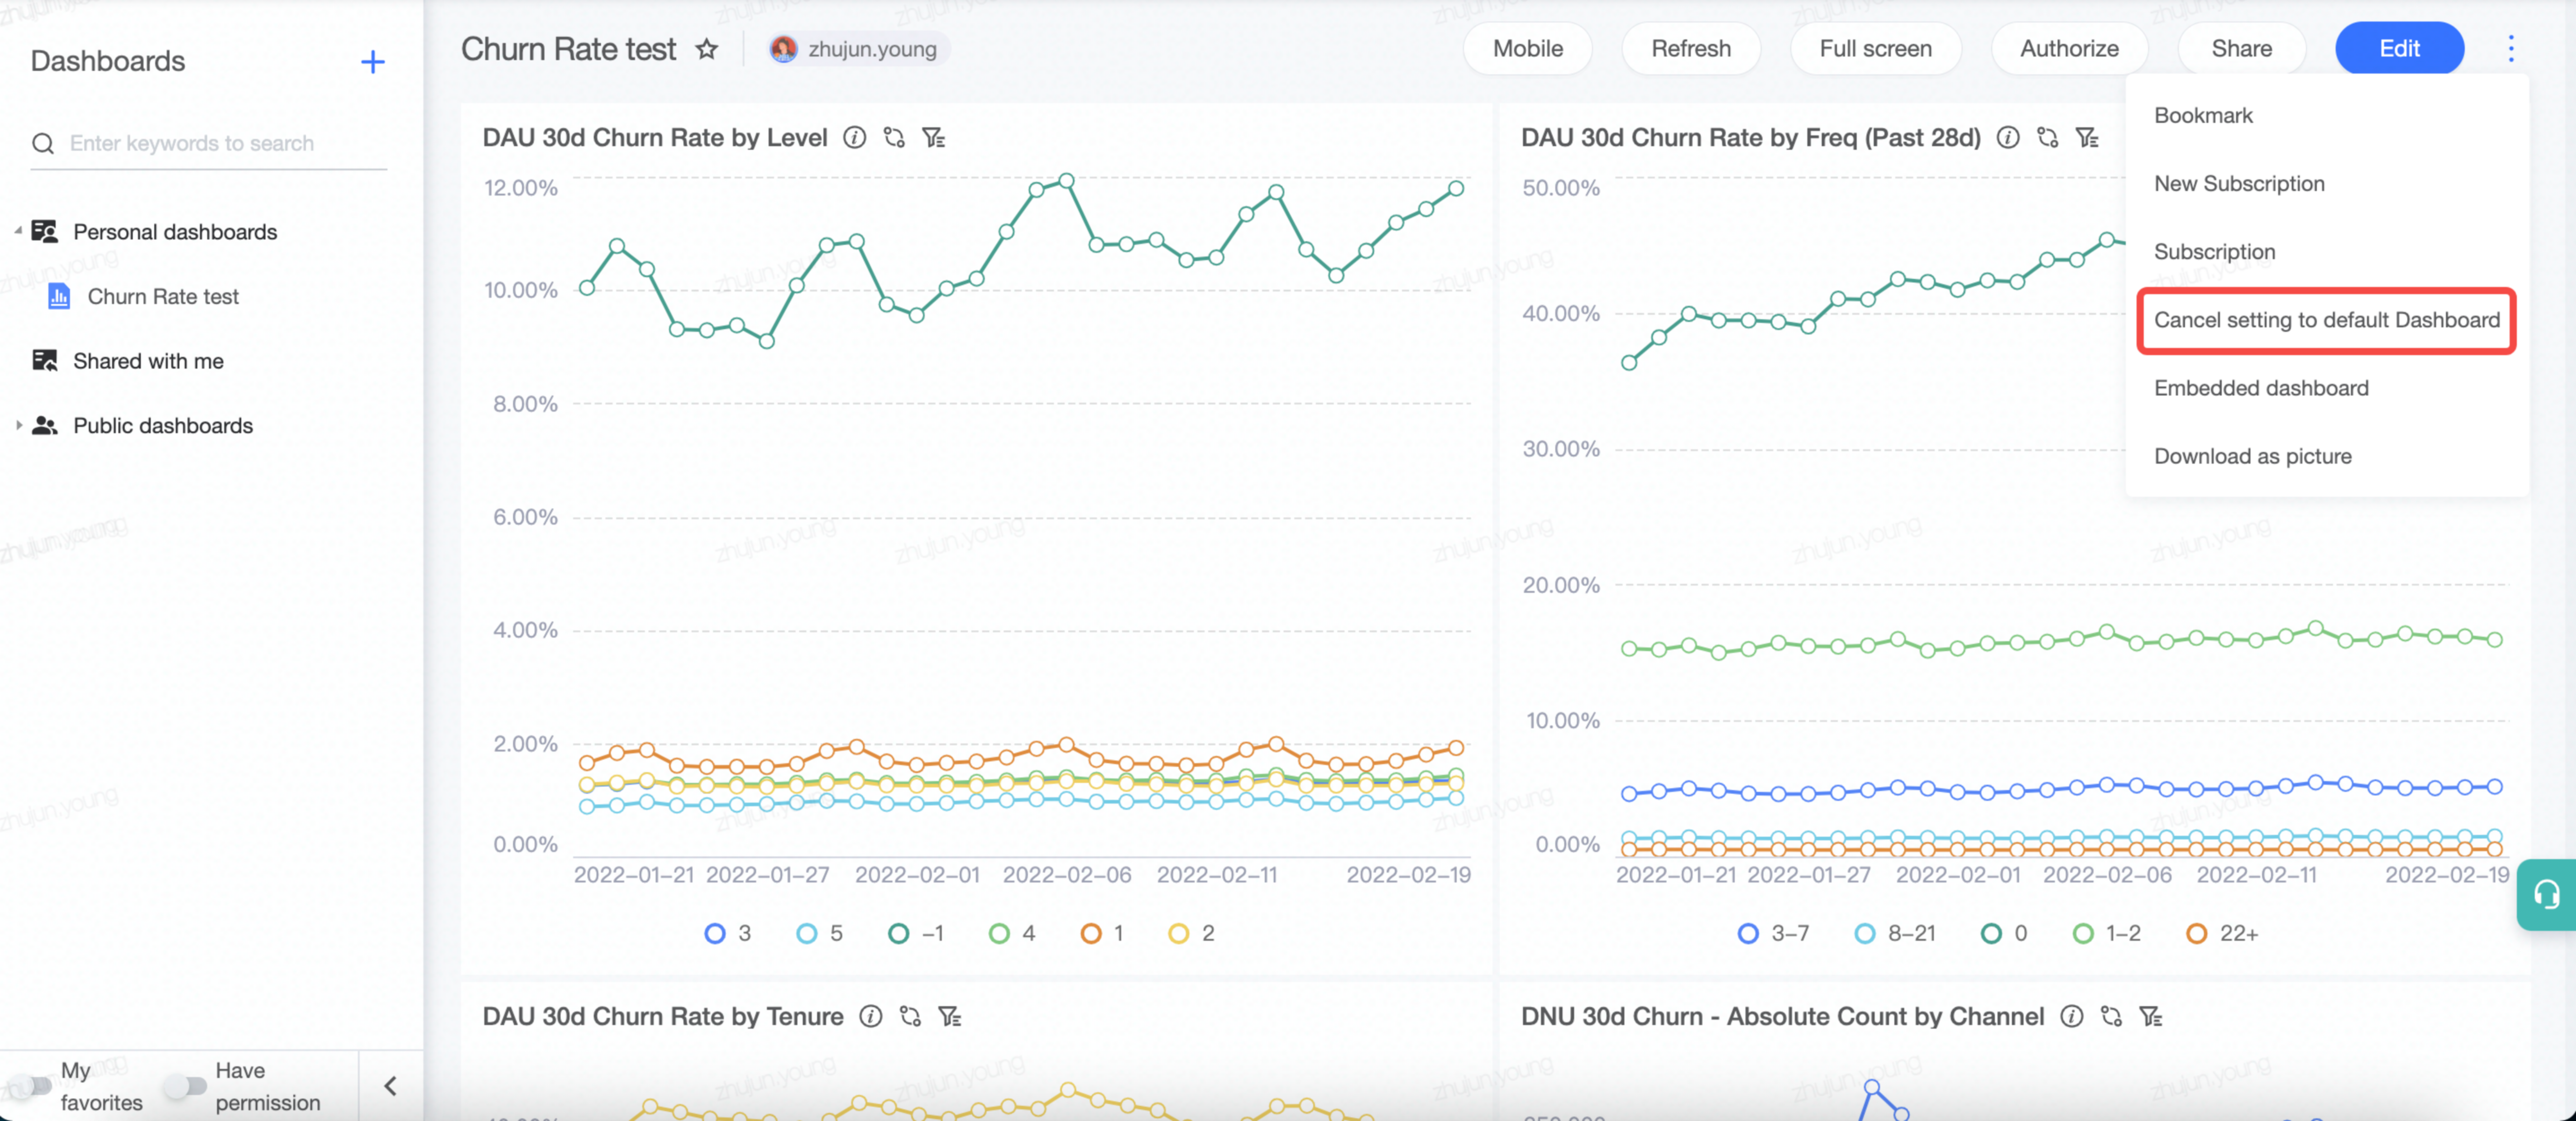The width and height of the screenshot is (2576, 1121).
Task: Refresh the DNU 30d Churn by Channel chart
Action: 2111,1016
